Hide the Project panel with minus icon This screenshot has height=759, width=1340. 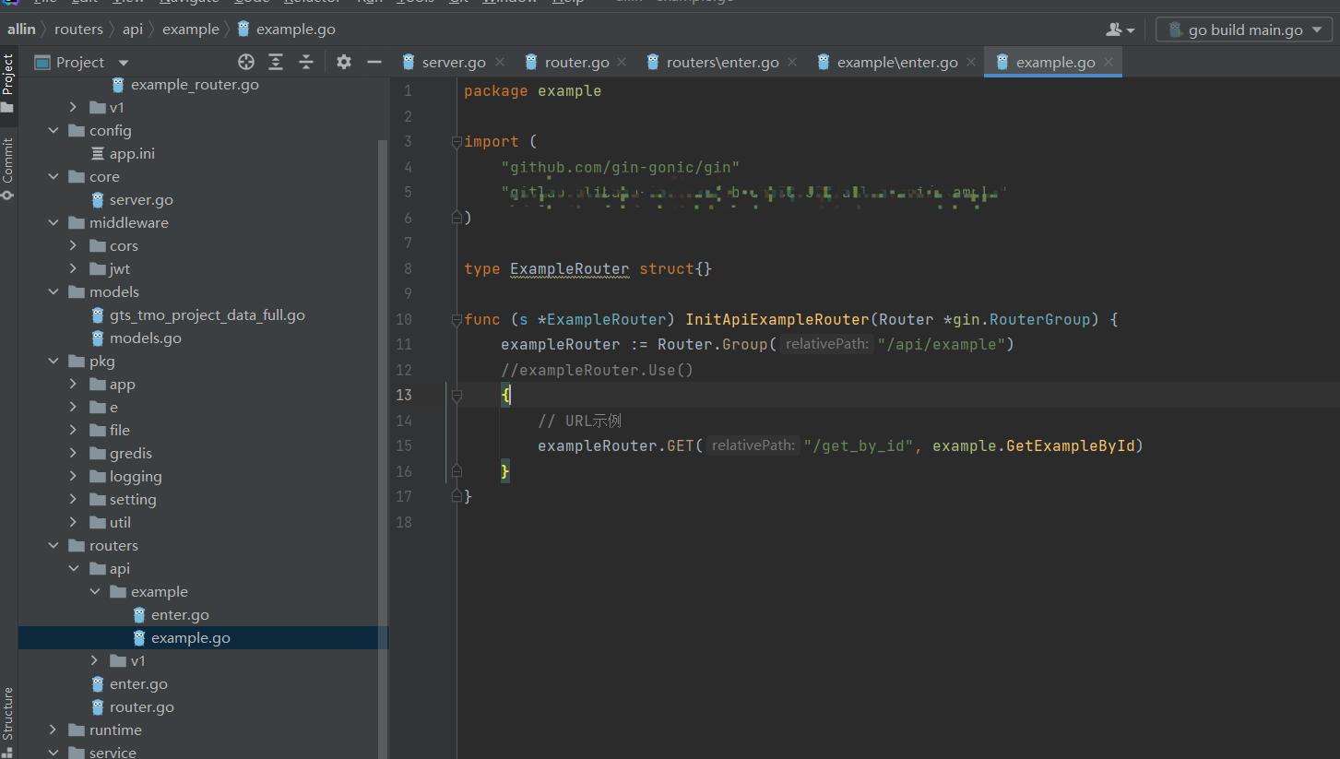point(374,62)
